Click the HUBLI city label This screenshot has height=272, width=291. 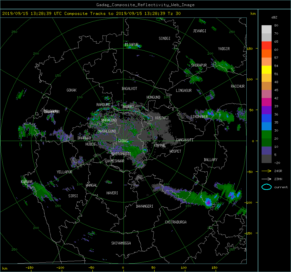90,144
